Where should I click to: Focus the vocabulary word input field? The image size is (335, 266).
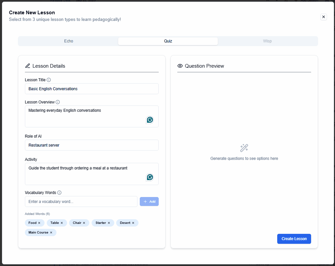pyautogui.click(x=81, y=202)
